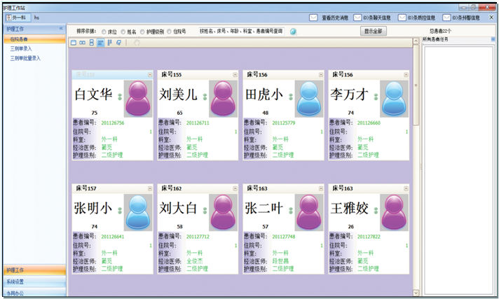Click the envelope icon for 条聊天信息

[357, 17]
